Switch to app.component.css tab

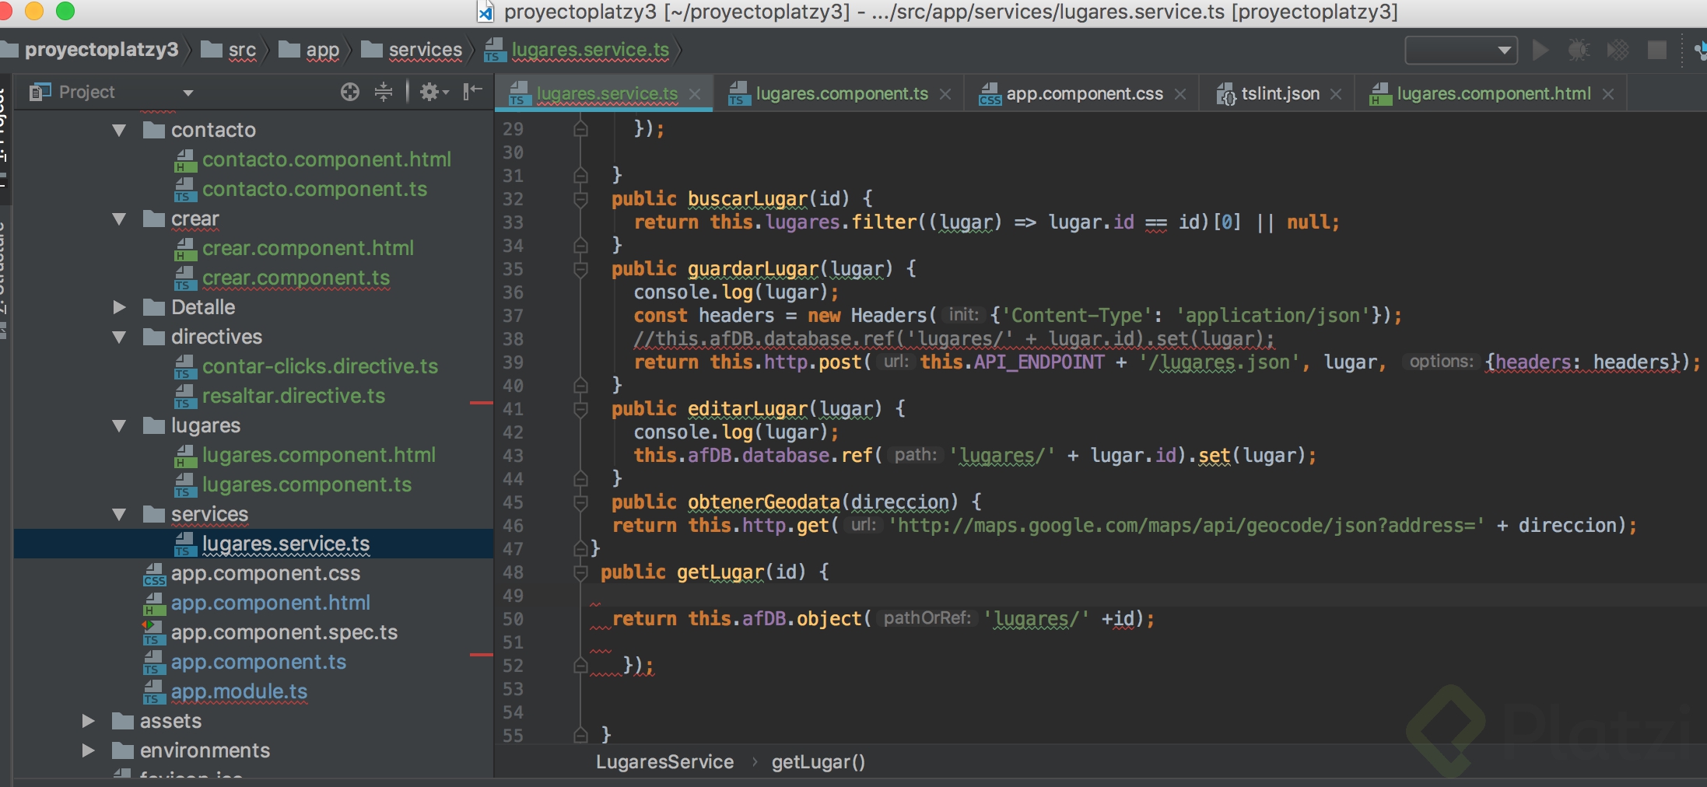point(1084,94)
